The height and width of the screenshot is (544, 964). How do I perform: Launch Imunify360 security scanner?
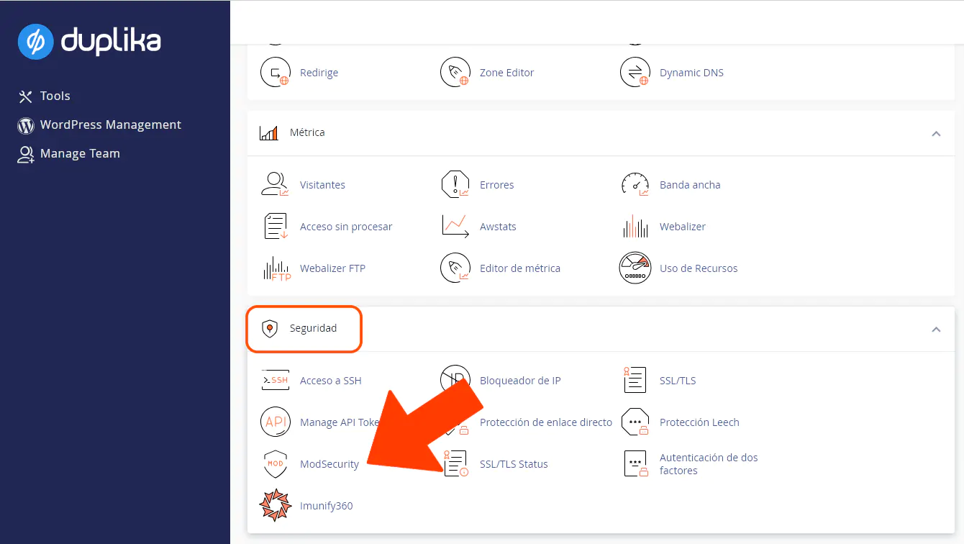click(x=326, y=505)
